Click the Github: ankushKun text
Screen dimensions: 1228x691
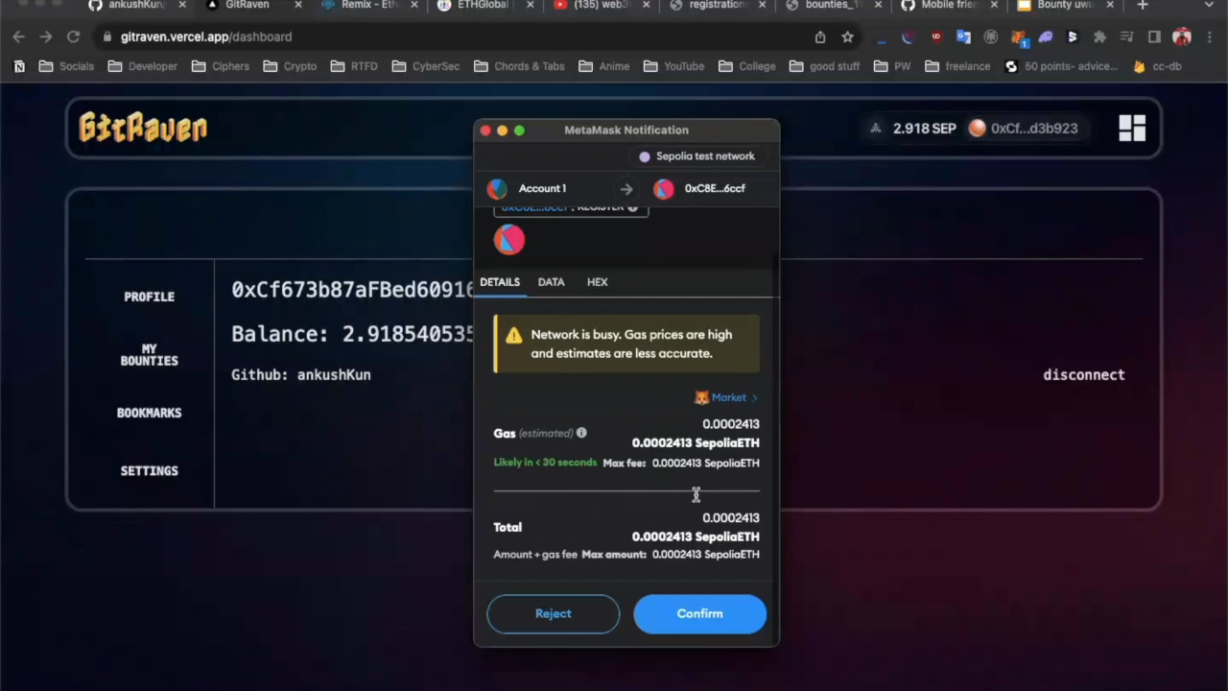[x=300, y=375]
